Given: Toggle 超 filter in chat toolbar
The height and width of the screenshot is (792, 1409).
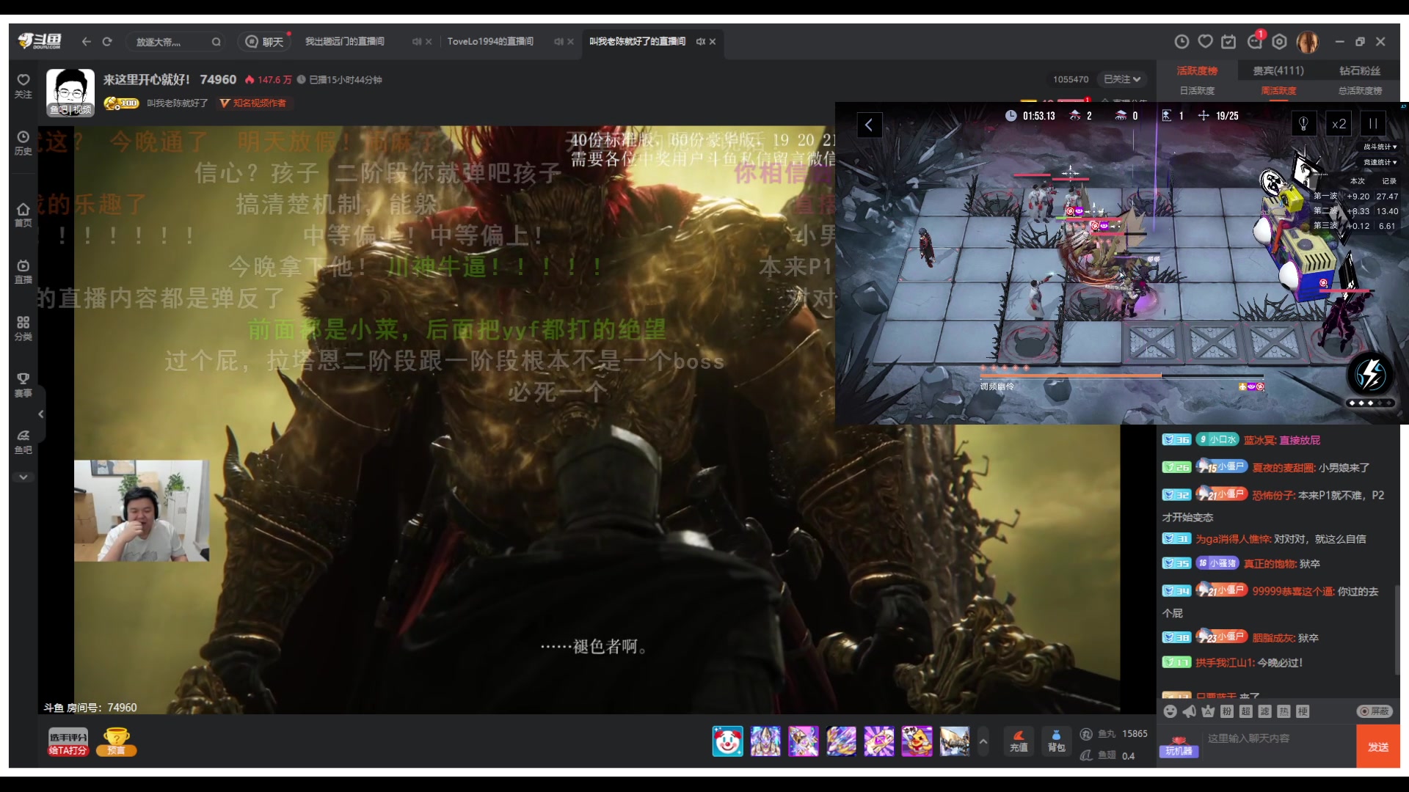Looking at the screenshot, I should point(1246,711).
